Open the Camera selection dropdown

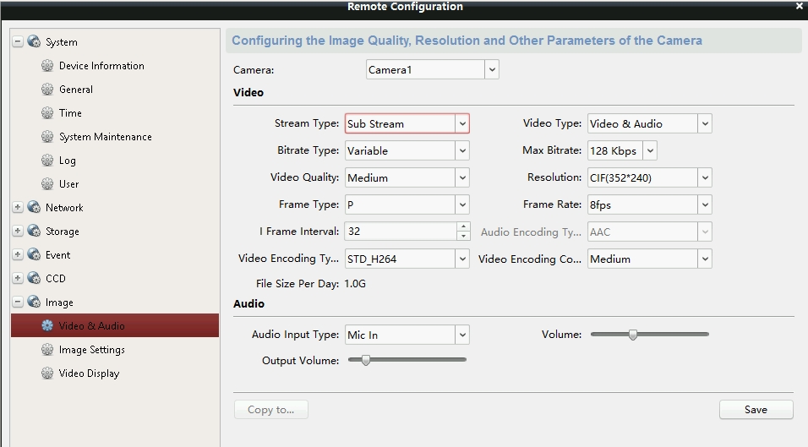point(492,70)
